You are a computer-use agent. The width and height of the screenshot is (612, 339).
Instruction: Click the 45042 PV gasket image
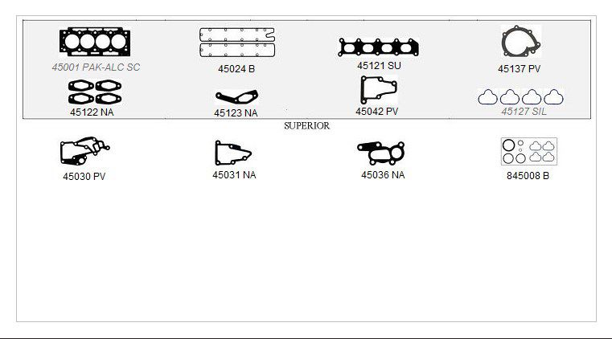click(x=379, y=90)
